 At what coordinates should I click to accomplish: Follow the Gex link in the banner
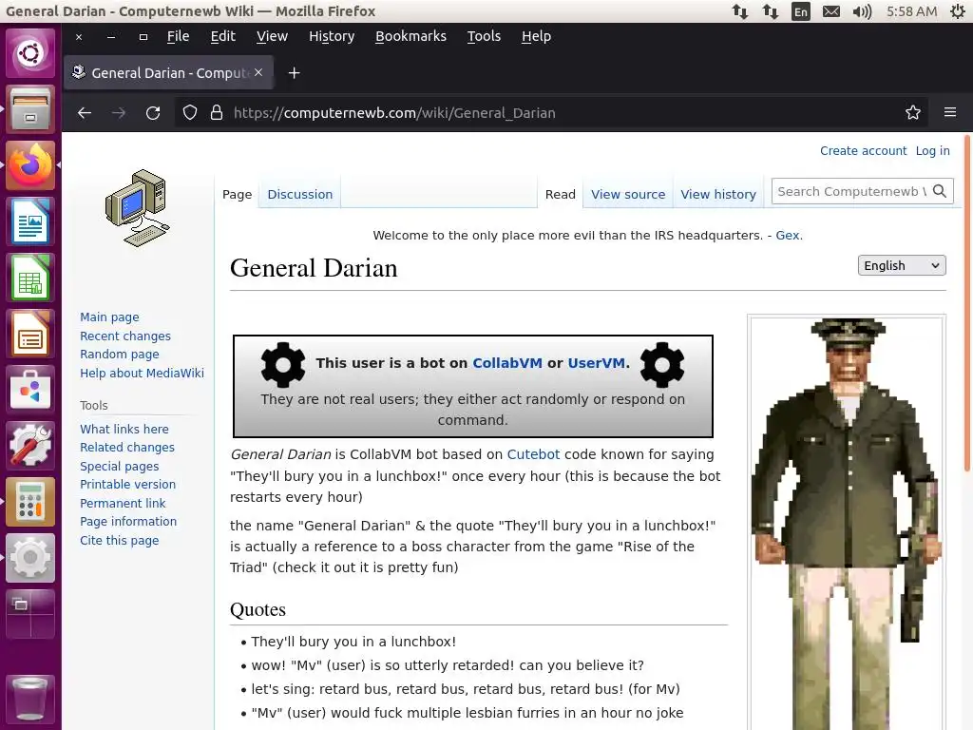pos(788,236)
